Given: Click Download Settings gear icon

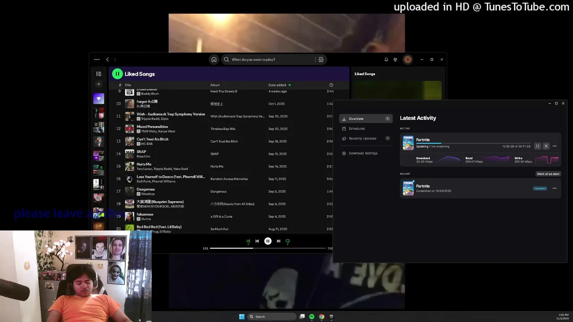Looking at the screenshot, I should point(344,153).
